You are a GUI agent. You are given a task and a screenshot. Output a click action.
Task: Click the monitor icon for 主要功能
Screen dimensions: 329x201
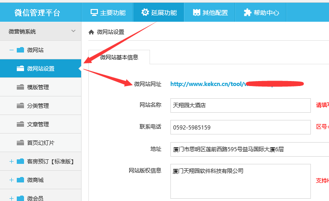(x=94, y=12)
